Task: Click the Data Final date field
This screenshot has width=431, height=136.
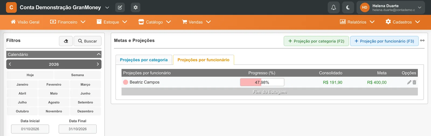Action: click(x=78, y=129)
